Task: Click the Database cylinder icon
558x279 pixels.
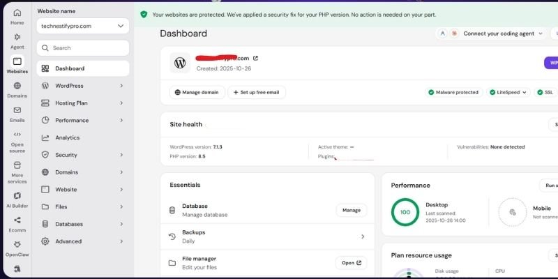Action: click(172, 211)
